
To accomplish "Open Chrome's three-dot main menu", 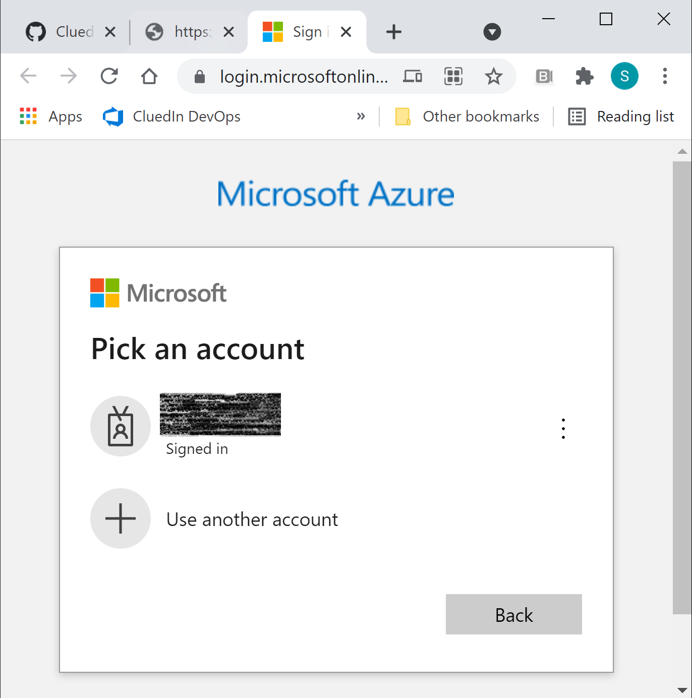I will coord(665,76).
